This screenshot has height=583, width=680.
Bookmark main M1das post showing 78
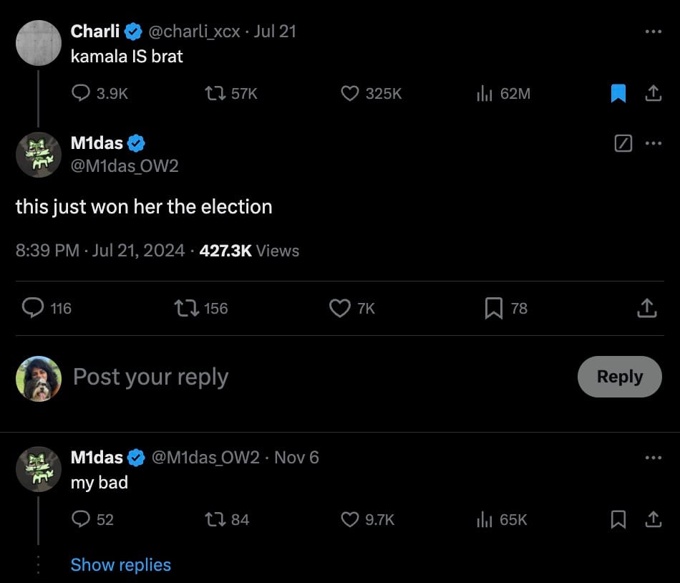tap(493, 308)
